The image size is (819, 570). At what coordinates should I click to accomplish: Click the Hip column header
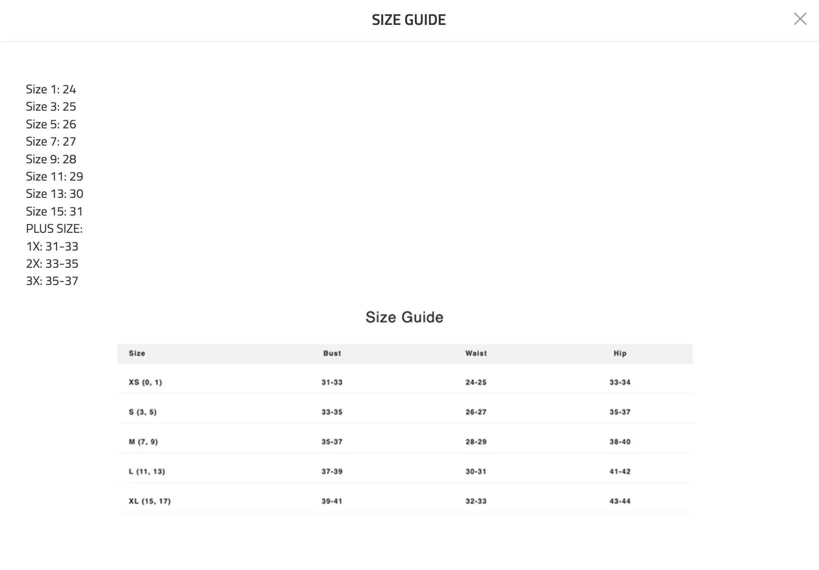620,353
